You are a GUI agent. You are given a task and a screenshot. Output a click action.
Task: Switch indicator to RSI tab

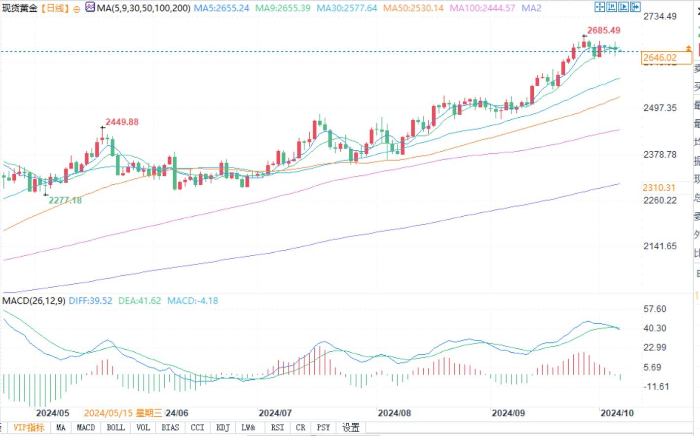click(277, 428)
